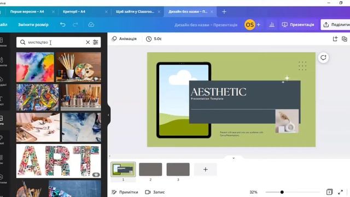Close the Перше вересня – A4 tab
Viewport: 350px width, 197px height.
click(53, 11)
